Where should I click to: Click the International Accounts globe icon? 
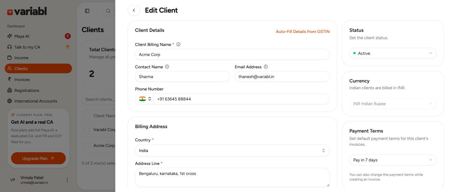coord(10,101)
